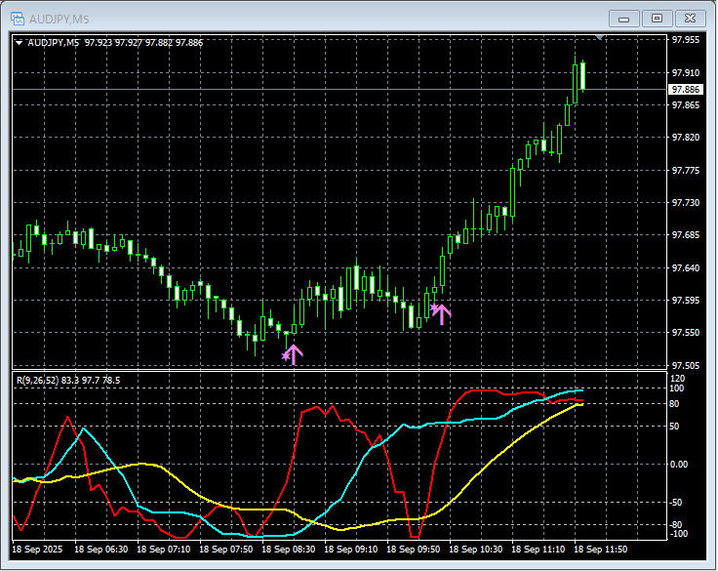Open the AUDJPY,M5 symbol dropdown triangle

(x=20, y=43)
